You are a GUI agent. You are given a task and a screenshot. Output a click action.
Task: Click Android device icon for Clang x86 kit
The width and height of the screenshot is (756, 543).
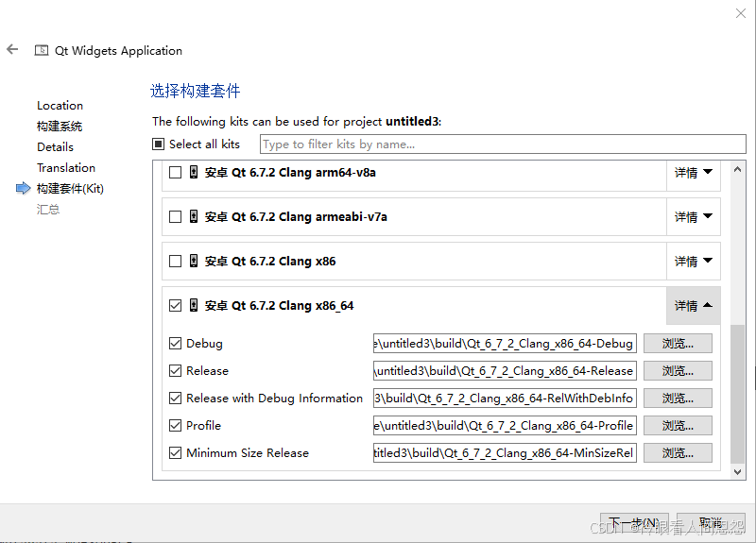[194, 261]
